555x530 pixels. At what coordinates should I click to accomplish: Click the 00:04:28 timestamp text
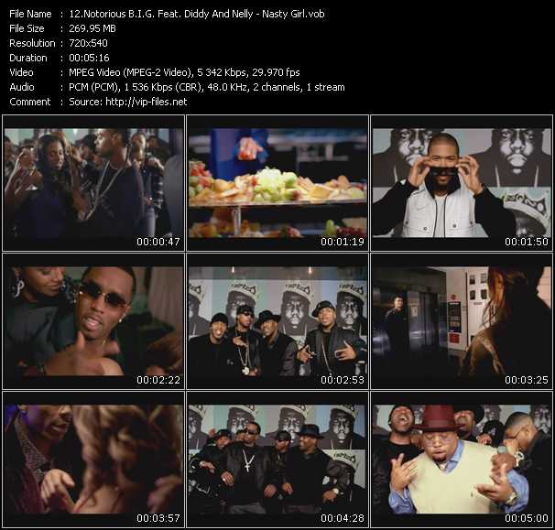343,518
